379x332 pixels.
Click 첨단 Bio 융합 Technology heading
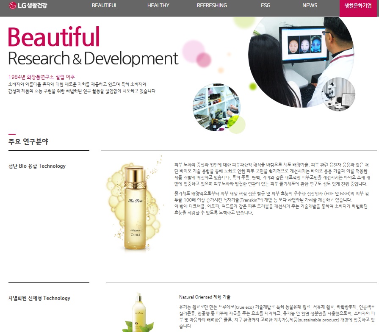(37, 166)
